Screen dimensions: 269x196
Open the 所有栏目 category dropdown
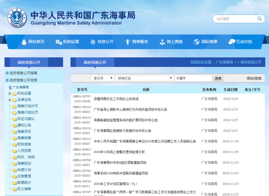[x=144, y=78]
